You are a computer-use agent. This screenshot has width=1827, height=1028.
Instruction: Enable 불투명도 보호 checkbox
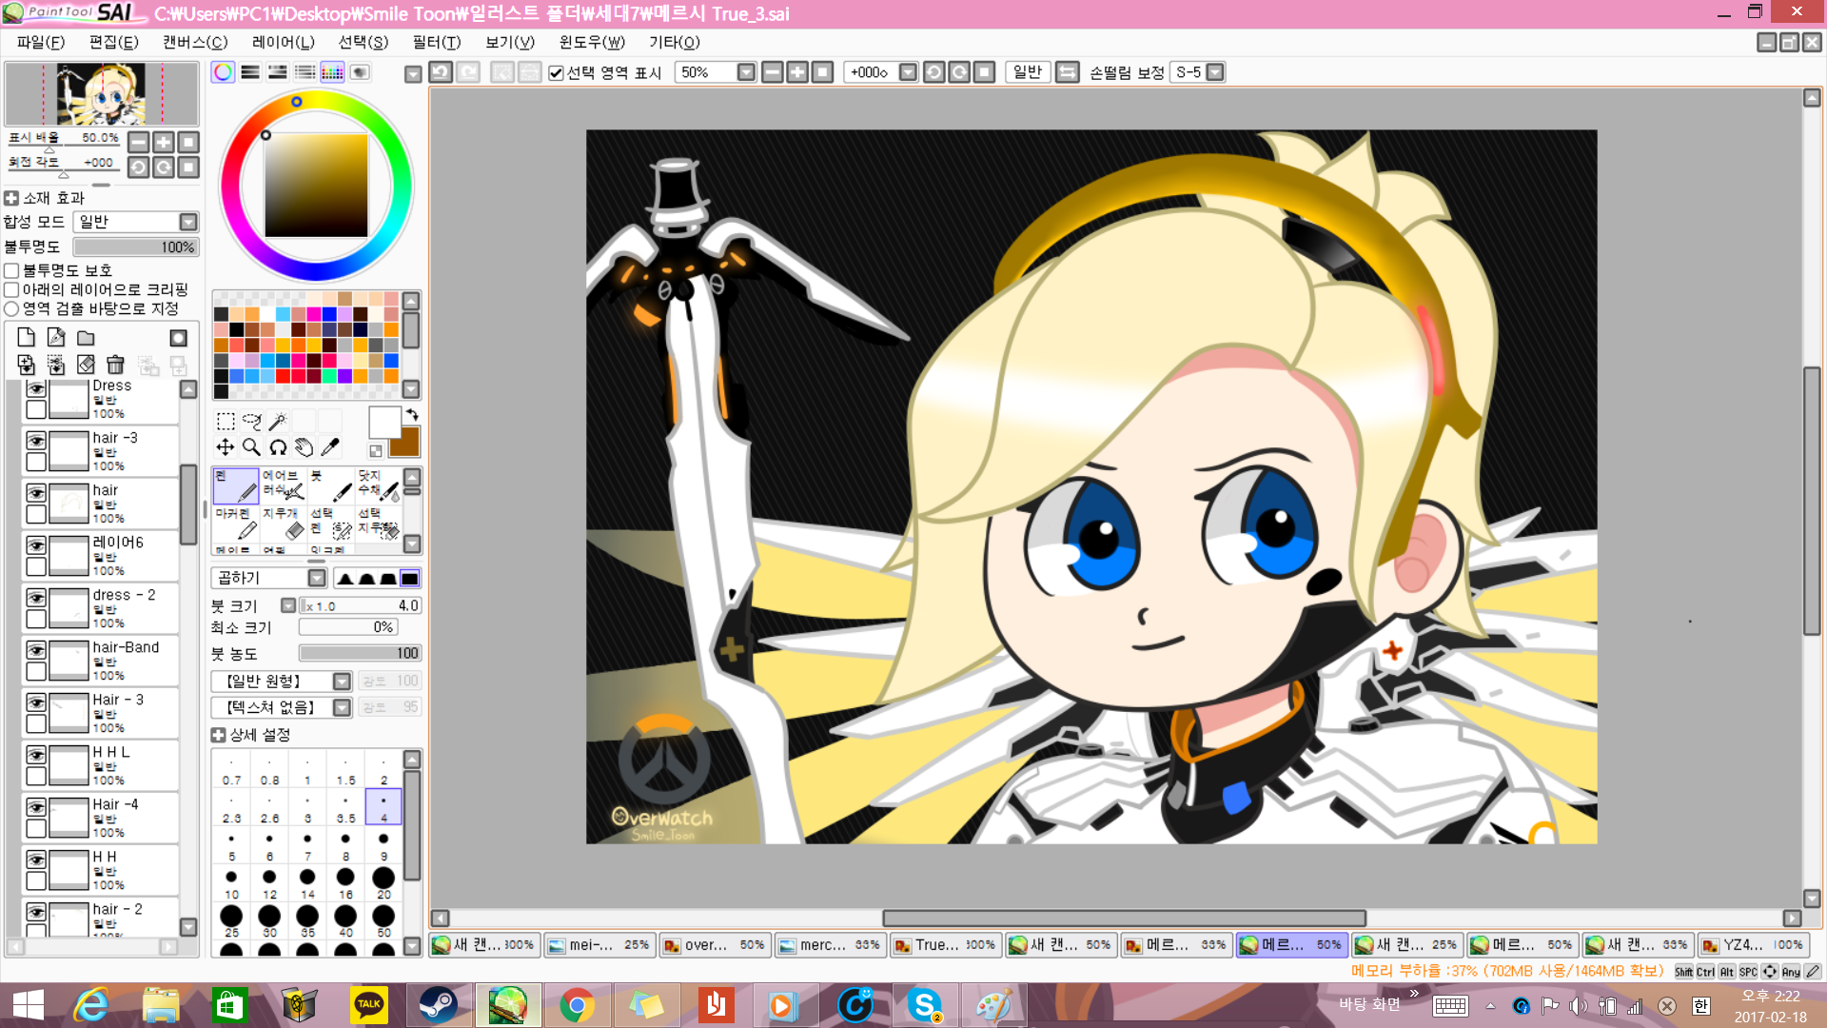(12, 270)
